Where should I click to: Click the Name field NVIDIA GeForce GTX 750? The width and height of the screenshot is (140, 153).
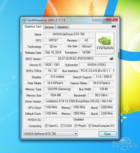click(69, 34)
